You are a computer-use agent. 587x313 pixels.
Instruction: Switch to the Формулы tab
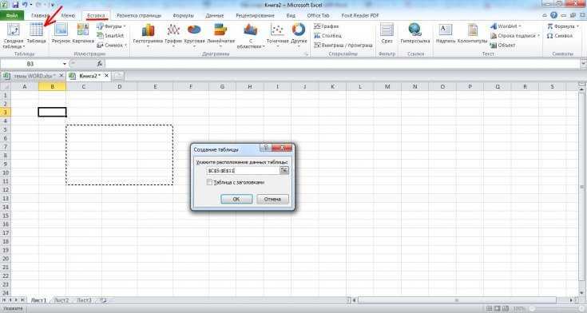tap(184, 16)
